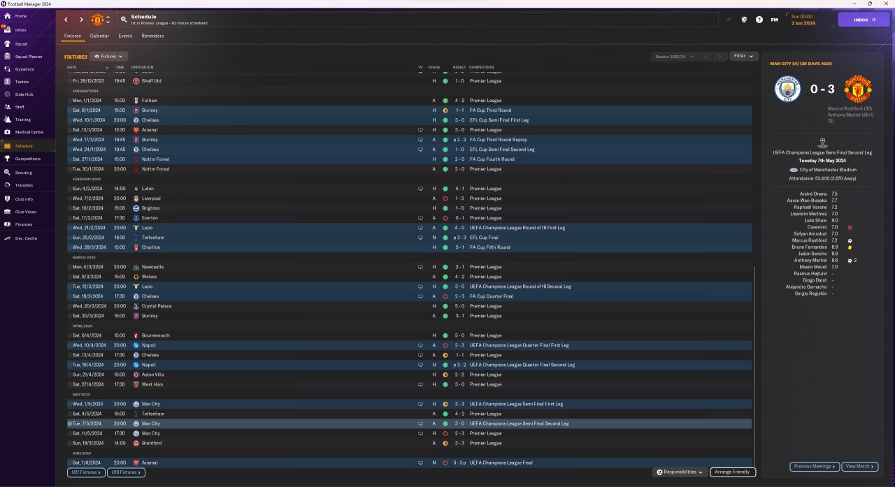Screen dimensions: 895x487
Task: Open the Scouting sidebar icon
Action: point(8,173)
